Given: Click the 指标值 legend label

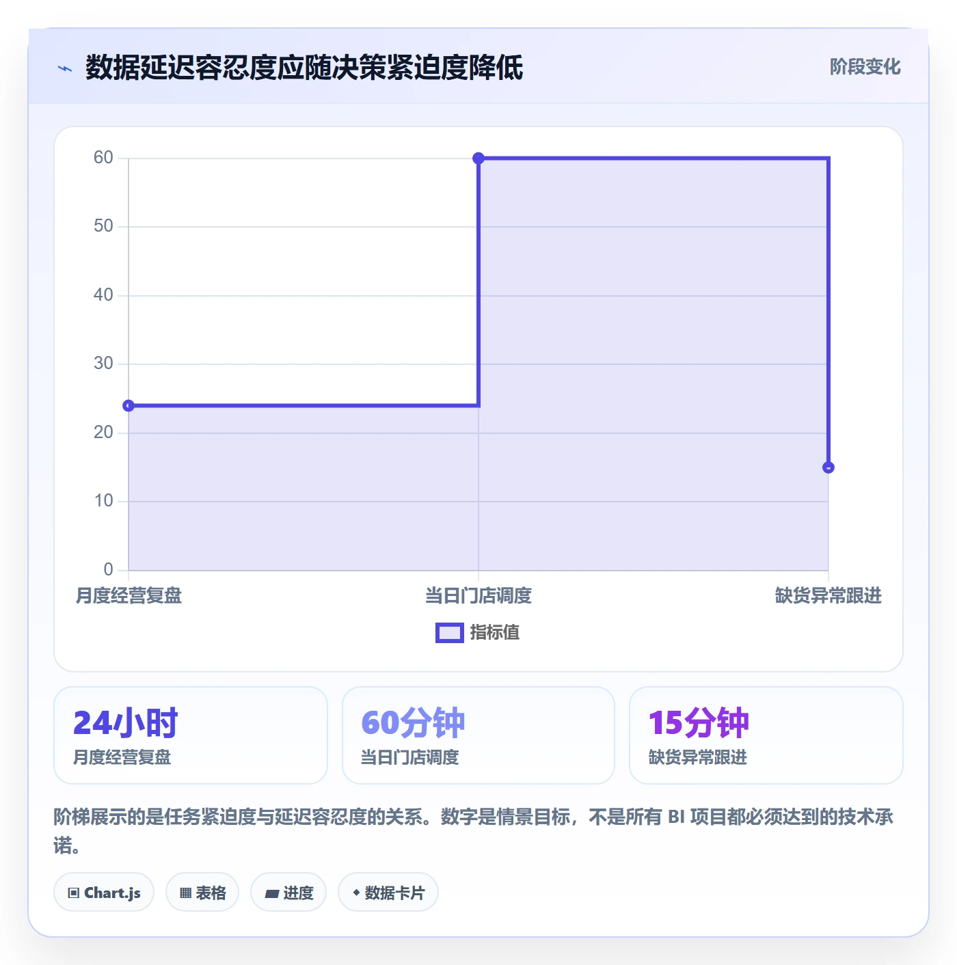Looking at the screenshot, I should [x=495, y=633].
